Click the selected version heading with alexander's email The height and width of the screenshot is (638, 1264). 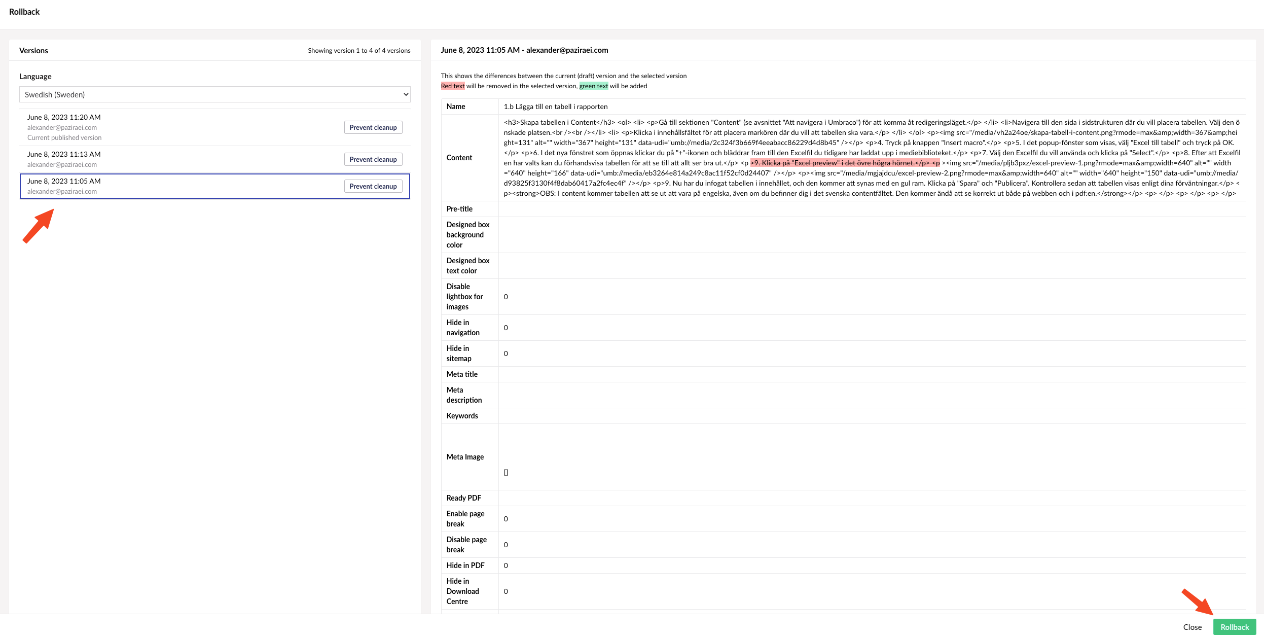(524, 50)
